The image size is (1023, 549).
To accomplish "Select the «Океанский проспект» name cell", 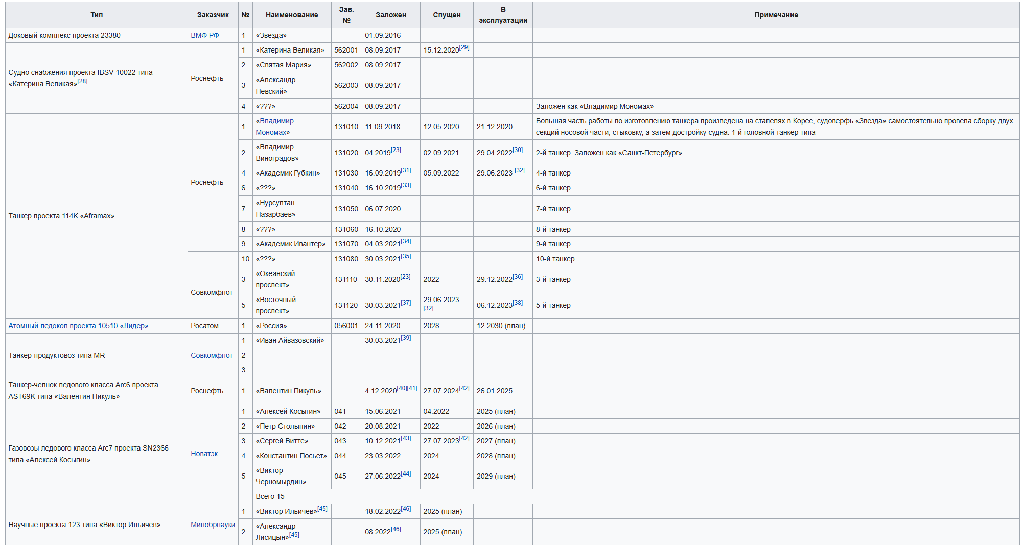I will point(292,279).
